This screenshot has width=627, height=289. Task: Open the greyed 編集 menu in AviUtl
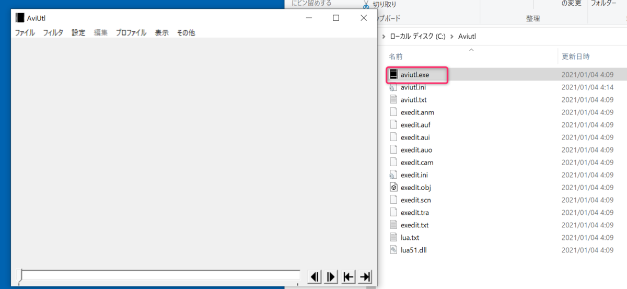point(100,32)
